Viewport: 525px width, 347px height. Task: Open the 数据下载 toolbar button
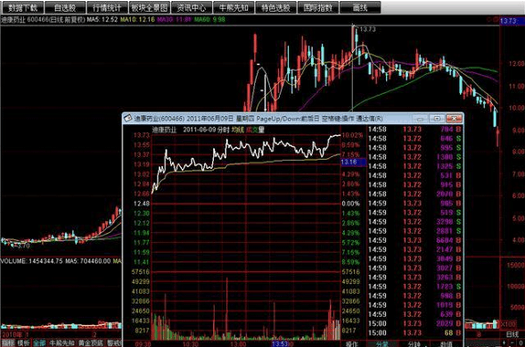[22, 7]
